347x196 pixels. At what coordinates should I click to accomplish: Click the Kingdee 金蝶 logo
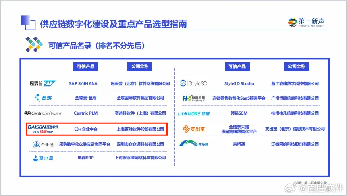coord(43,98)
